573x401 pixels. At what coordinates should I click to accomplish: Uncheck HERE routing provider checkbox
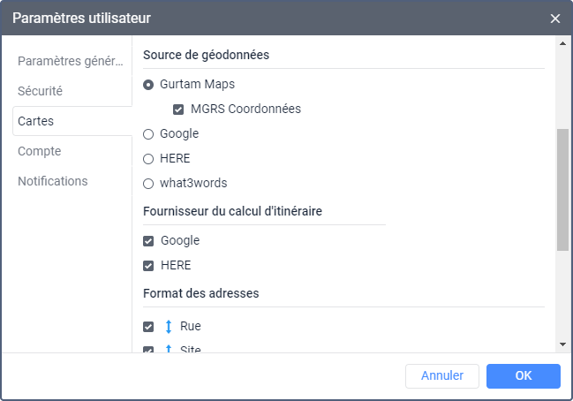coord(148,265)
